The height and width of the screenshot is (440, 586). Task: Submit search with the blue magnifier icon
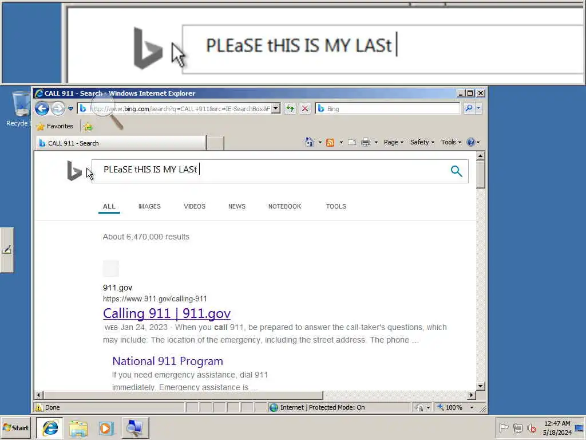point(456,171)
